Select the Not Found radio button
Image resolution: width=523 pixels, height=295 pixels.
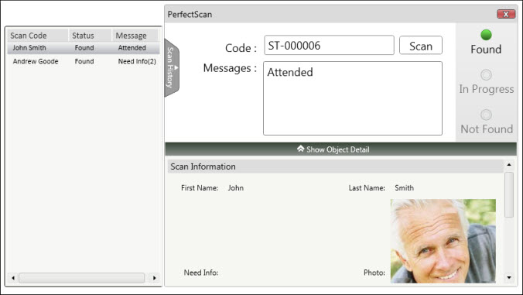(x=486, y=115)
